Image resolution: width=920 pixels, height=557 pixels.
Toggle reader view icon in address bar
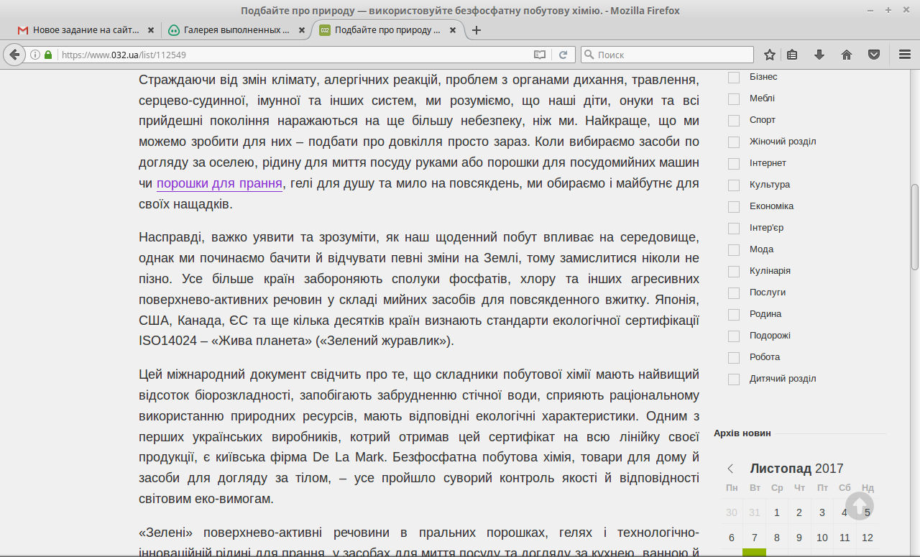click(x=540, y=55)
